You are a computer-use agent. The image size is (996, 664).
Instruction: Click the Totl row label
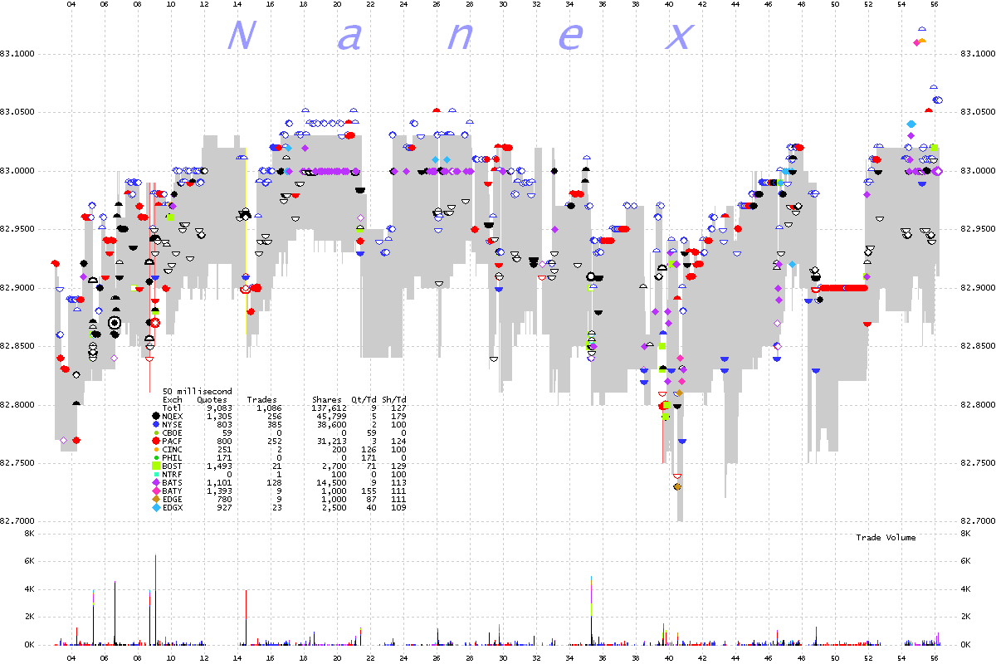point(172,408)
